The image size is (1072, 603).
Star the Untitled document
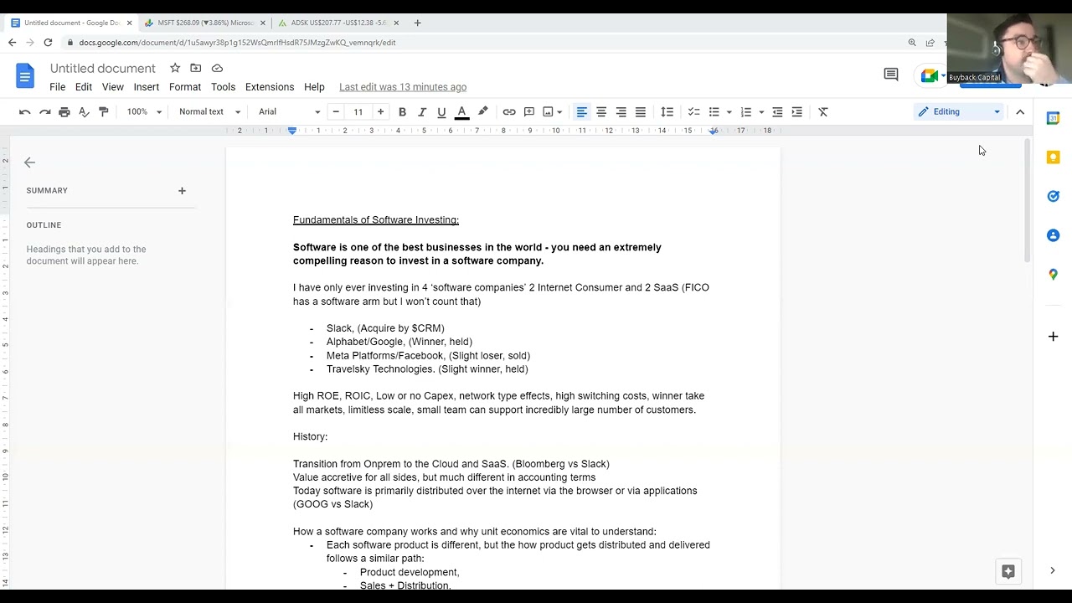(175, 68)
